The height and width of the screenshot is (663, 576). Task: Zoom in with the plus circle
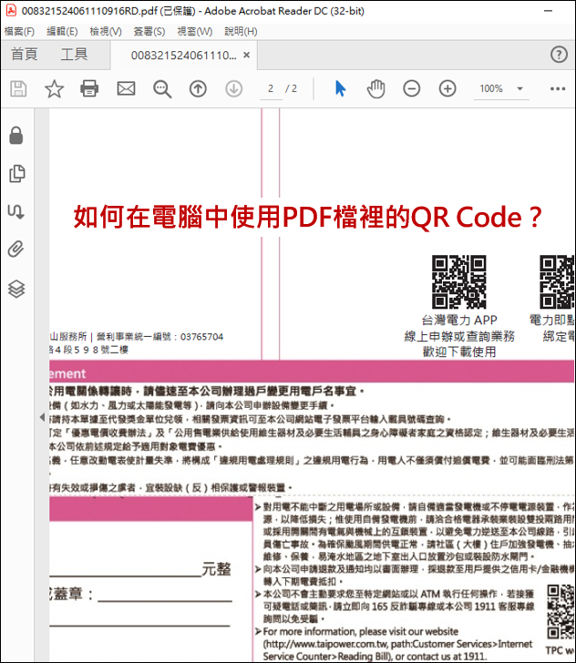coord(447,89)
